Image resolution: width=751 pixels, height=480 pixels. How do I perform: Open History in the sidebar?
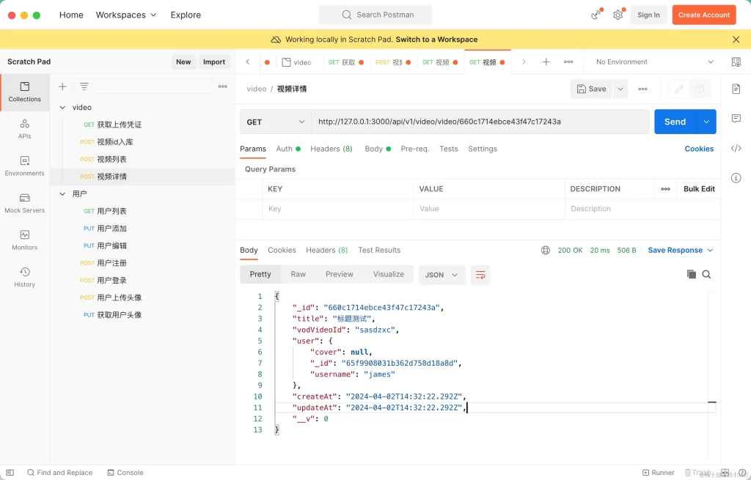click(24, 277)
